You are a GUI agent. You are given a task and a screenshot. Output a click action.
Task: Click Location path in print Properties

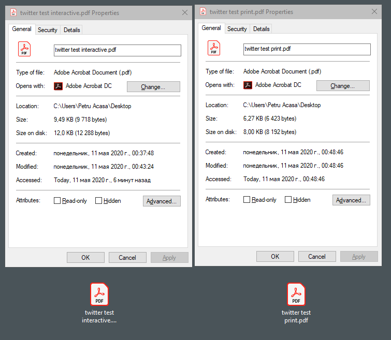(x=282, y=105)
